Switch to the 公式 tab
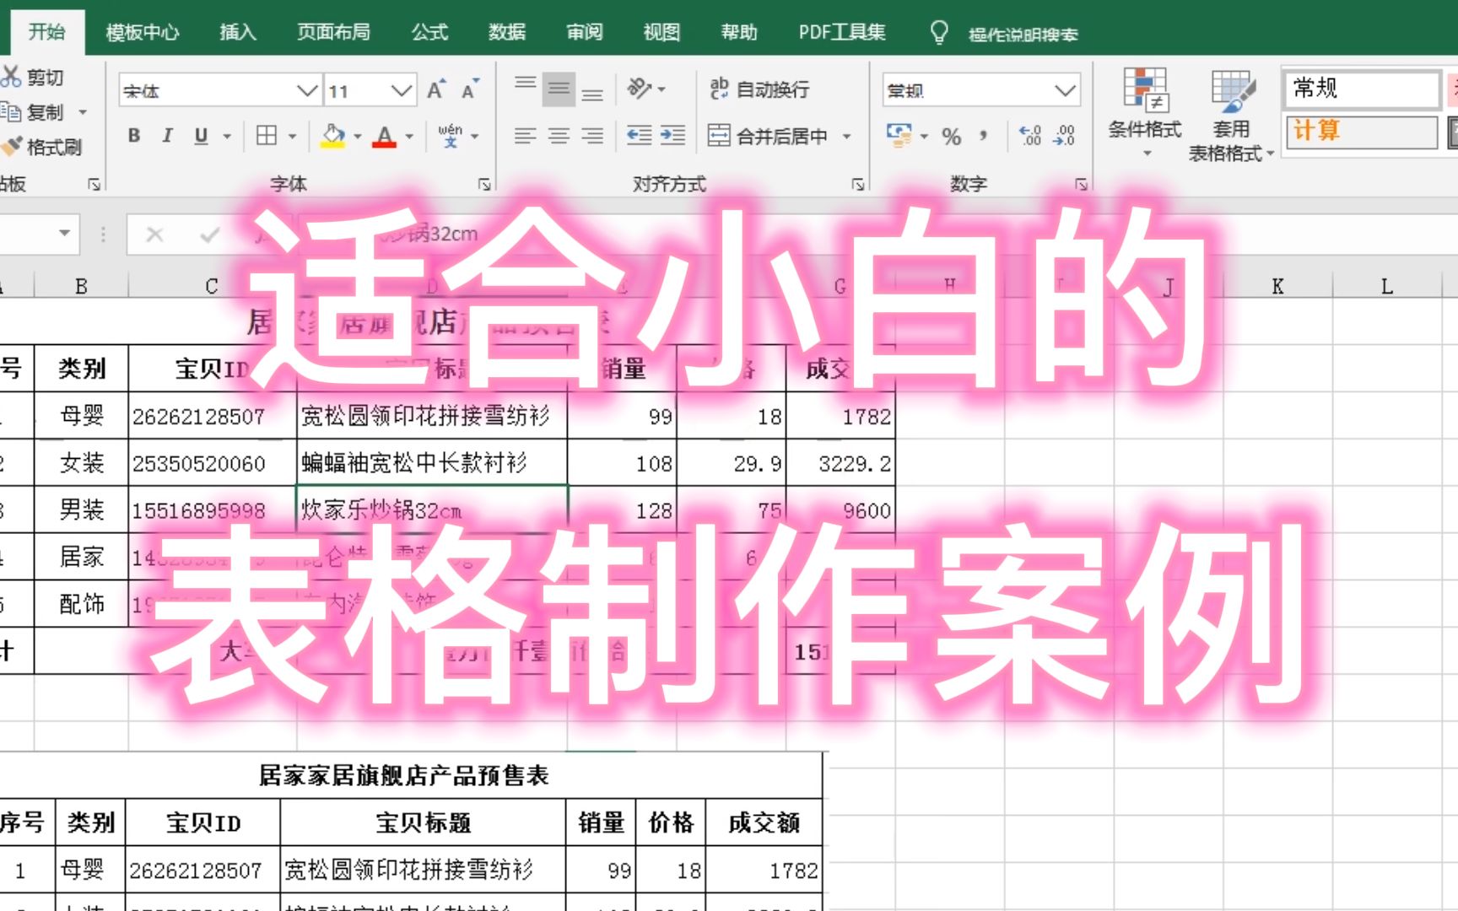This screenshot has height=911, width=1458. (429, 32)
